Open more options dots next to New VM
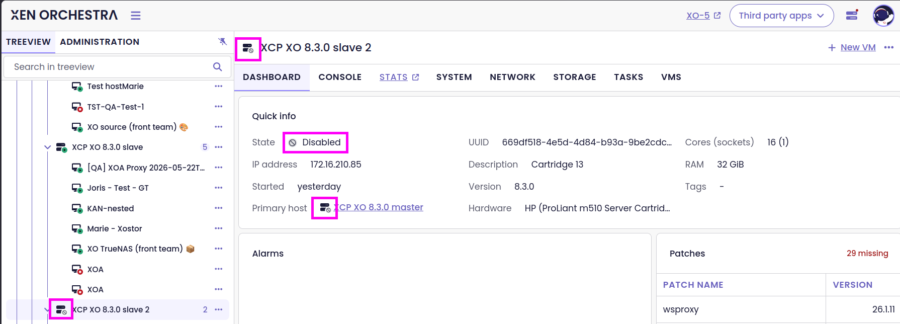Image resolution: width=900 pixels, height=324 pixels. [889, 47]
